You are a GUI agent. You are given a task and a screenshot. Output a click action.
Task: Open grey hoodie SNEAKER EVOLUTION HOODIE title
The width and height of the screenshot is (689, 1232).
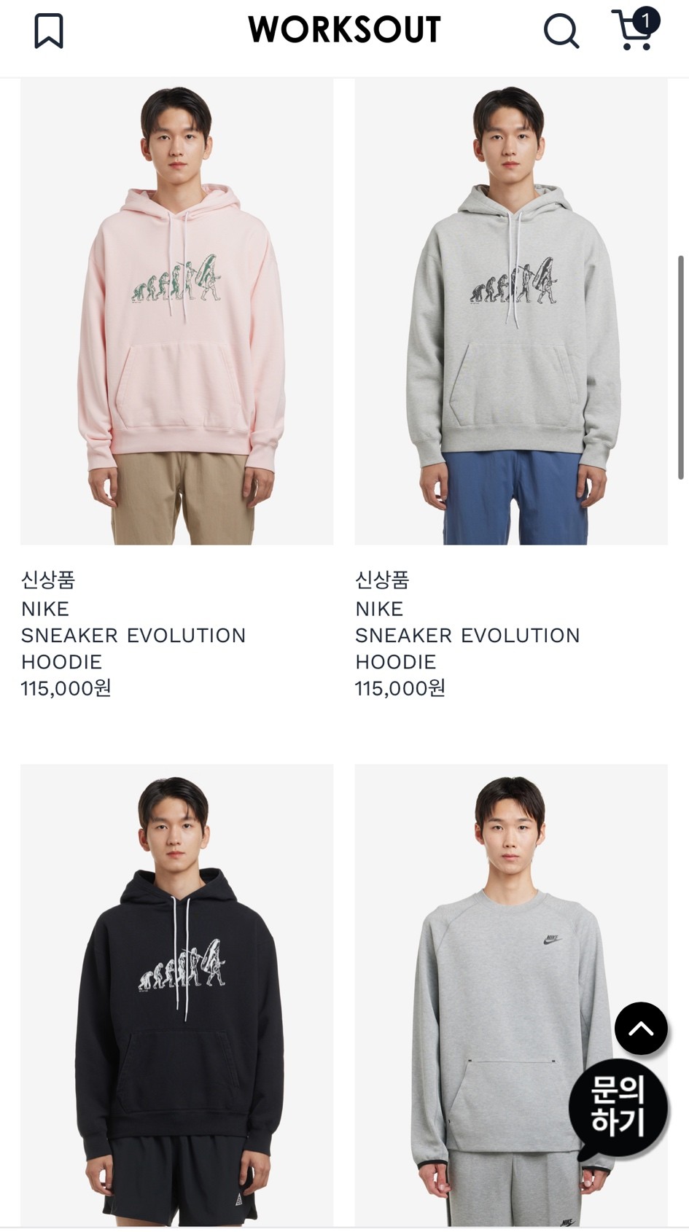(467, 649)
